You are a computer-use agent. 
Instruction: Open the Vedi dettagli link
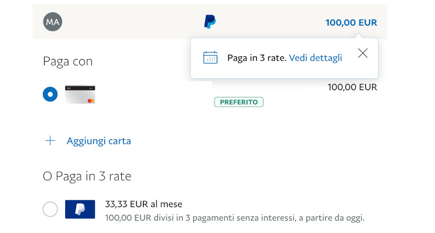pyautogui.click(x=315, y=58)
